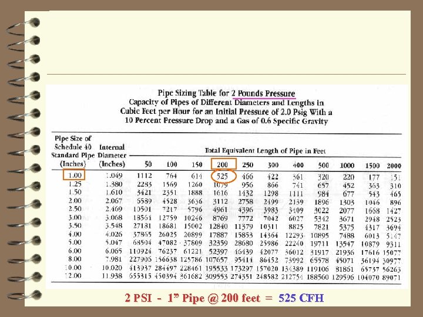Select the 50 feet length column header
The image size is (423, 317).
tap(148, 164)
